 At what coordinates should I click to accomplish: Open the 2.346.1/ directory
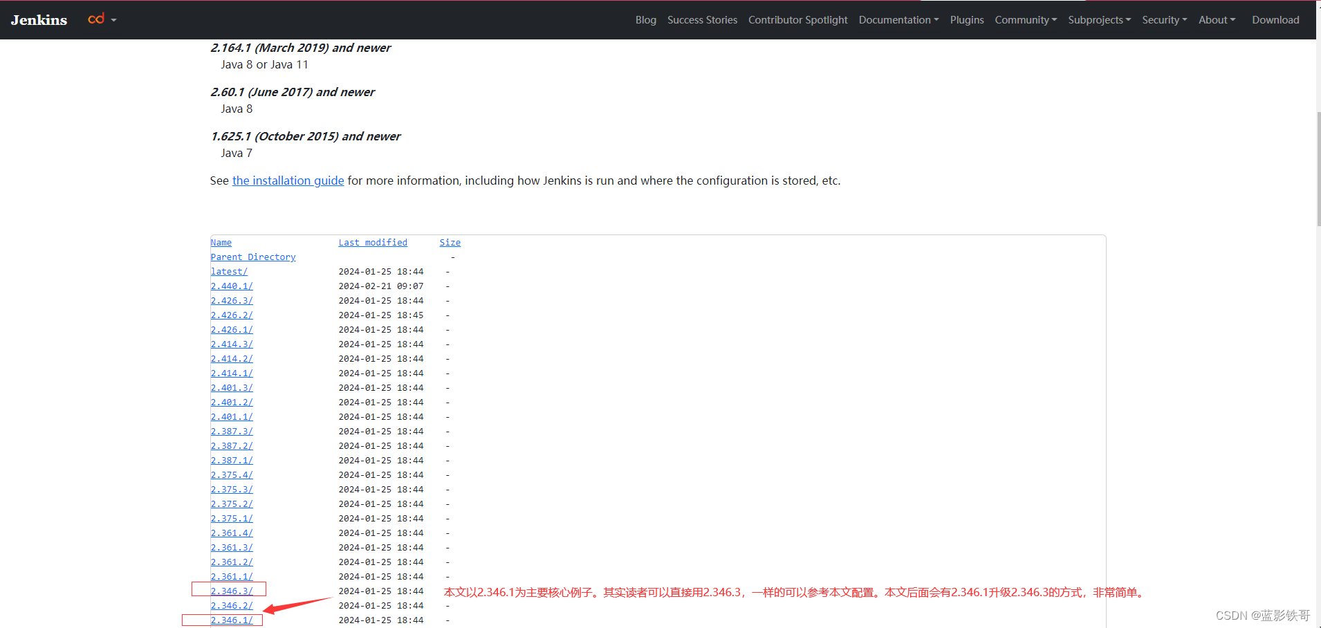point(232,620)
